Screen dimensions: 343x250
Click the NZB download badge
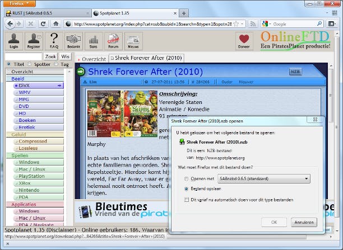click(x=295, y=72)
